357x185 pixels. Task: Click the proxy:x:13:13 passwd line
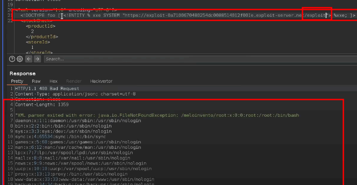point(71,174)
